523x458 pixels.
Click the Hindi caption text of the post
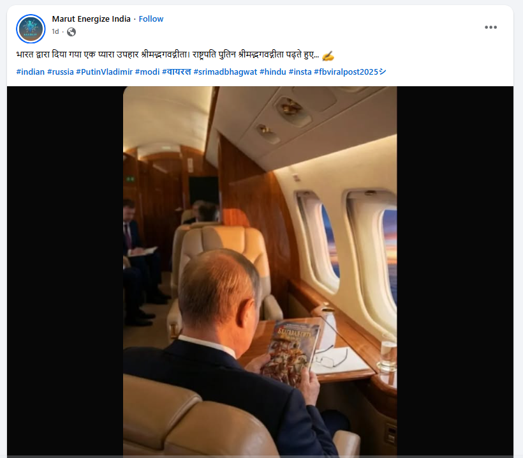[166, 56]
